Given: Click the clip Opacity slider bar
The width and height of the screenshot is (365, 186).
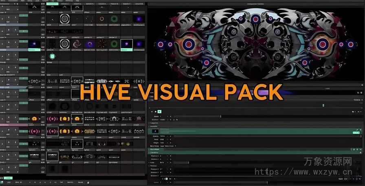Looking at the screenshot, I should (x=268, y=136).
